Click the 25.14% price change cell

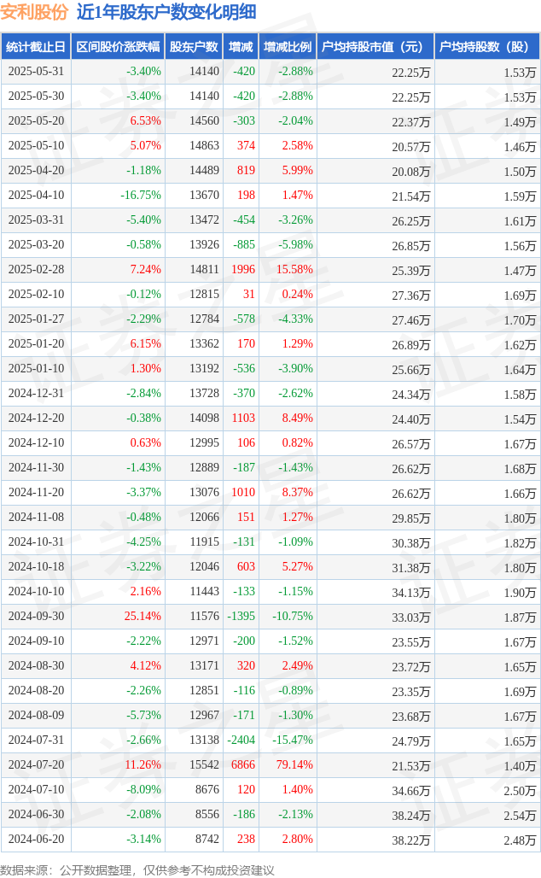pos(143,617)
